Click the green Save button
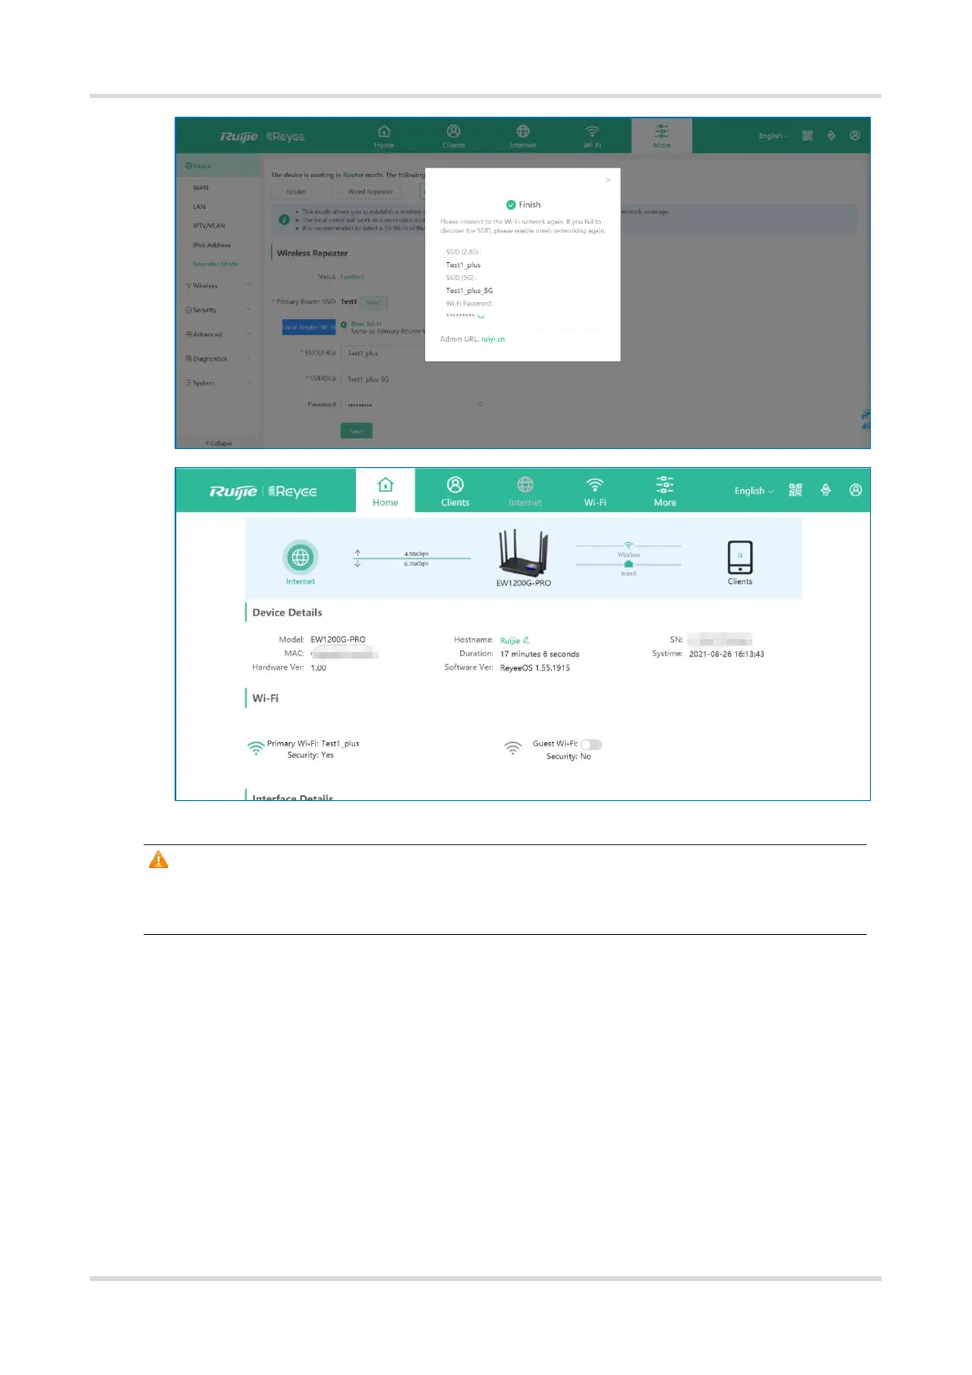The image size is (972, 1375). pos(357,430)
